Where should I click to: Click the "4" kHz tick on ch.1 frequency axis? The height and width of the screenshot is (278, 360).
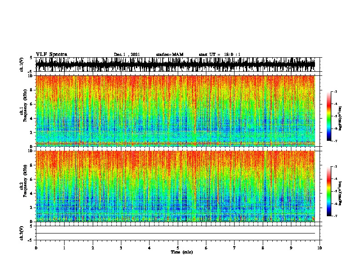[31, 119]
